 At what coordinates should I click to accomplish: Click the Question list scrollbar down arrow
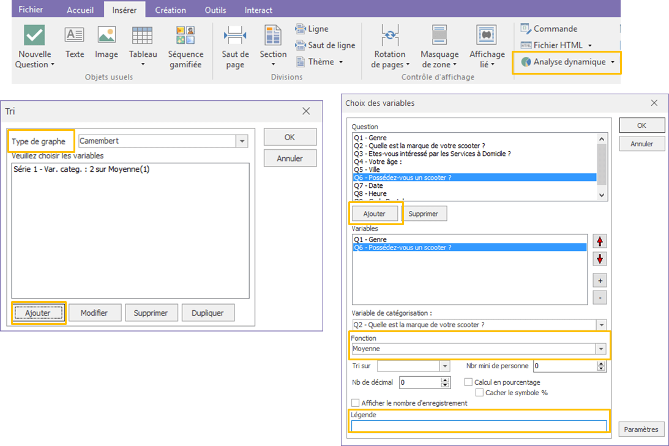(602, 195)
